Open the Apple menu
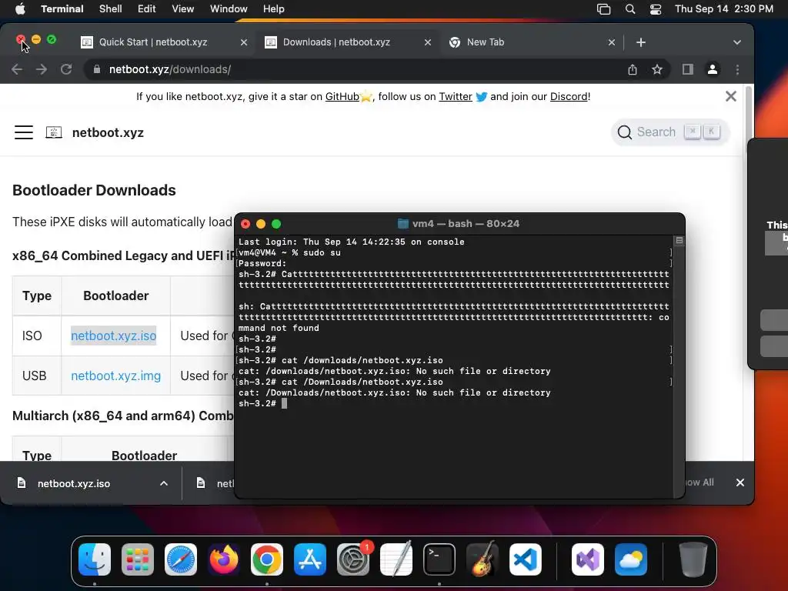 click(20, 9)
